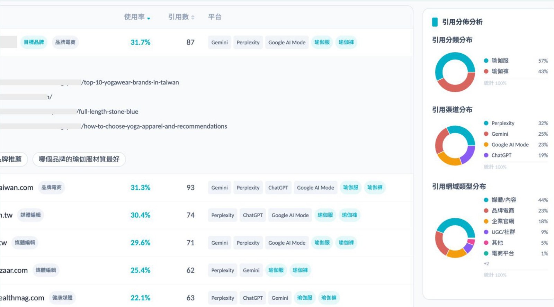
Task: Select the 目標品牌 tag
Action: [x=34, y=42]
